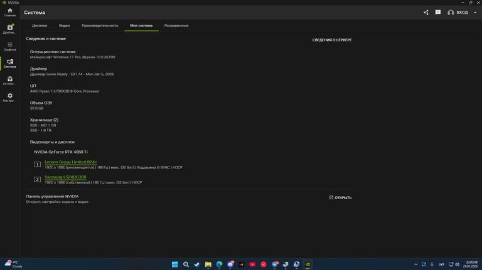Click the Панель управления NVIDIA heading
Viewport: 482px width, 270px height.
pyautogui.click(x=52, y=196)
